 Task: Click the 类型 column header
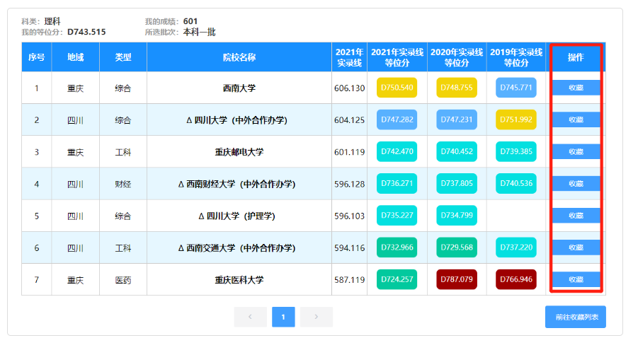123,57
